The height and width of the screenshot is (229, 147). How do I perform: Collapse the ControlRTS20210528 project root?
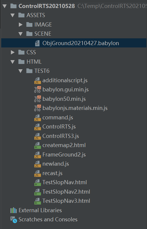pyautogui.click(x=5, y=6)
